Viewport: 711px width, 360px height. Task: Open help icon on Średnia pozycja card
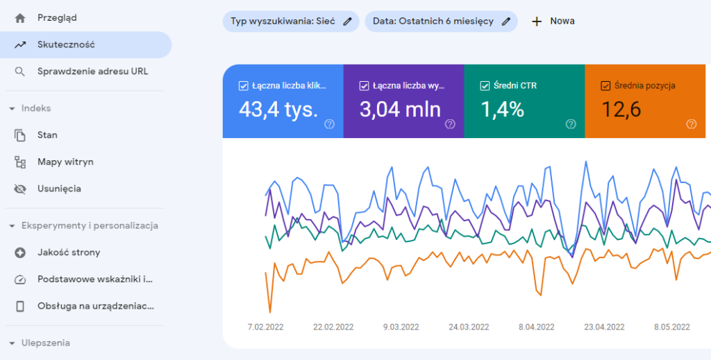[691, 124]
